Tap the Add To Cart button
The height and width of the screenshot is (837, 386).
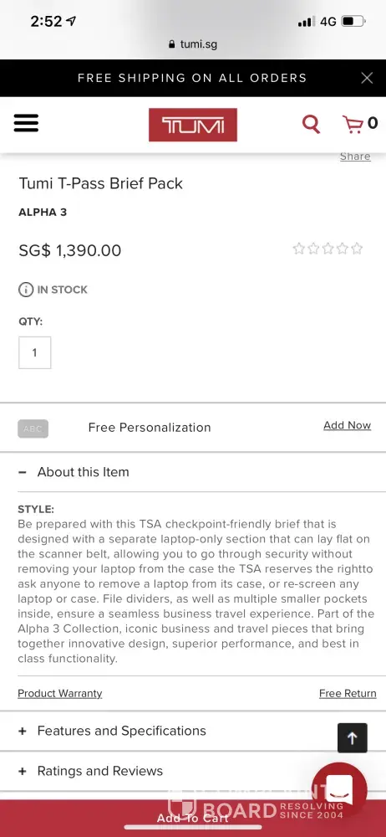(x=193, y=819)
